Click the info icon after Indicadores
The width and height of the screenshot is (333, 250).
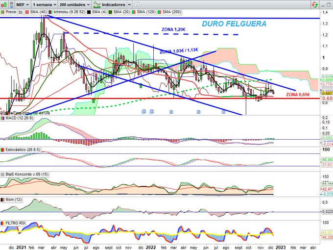click(137, 4)
